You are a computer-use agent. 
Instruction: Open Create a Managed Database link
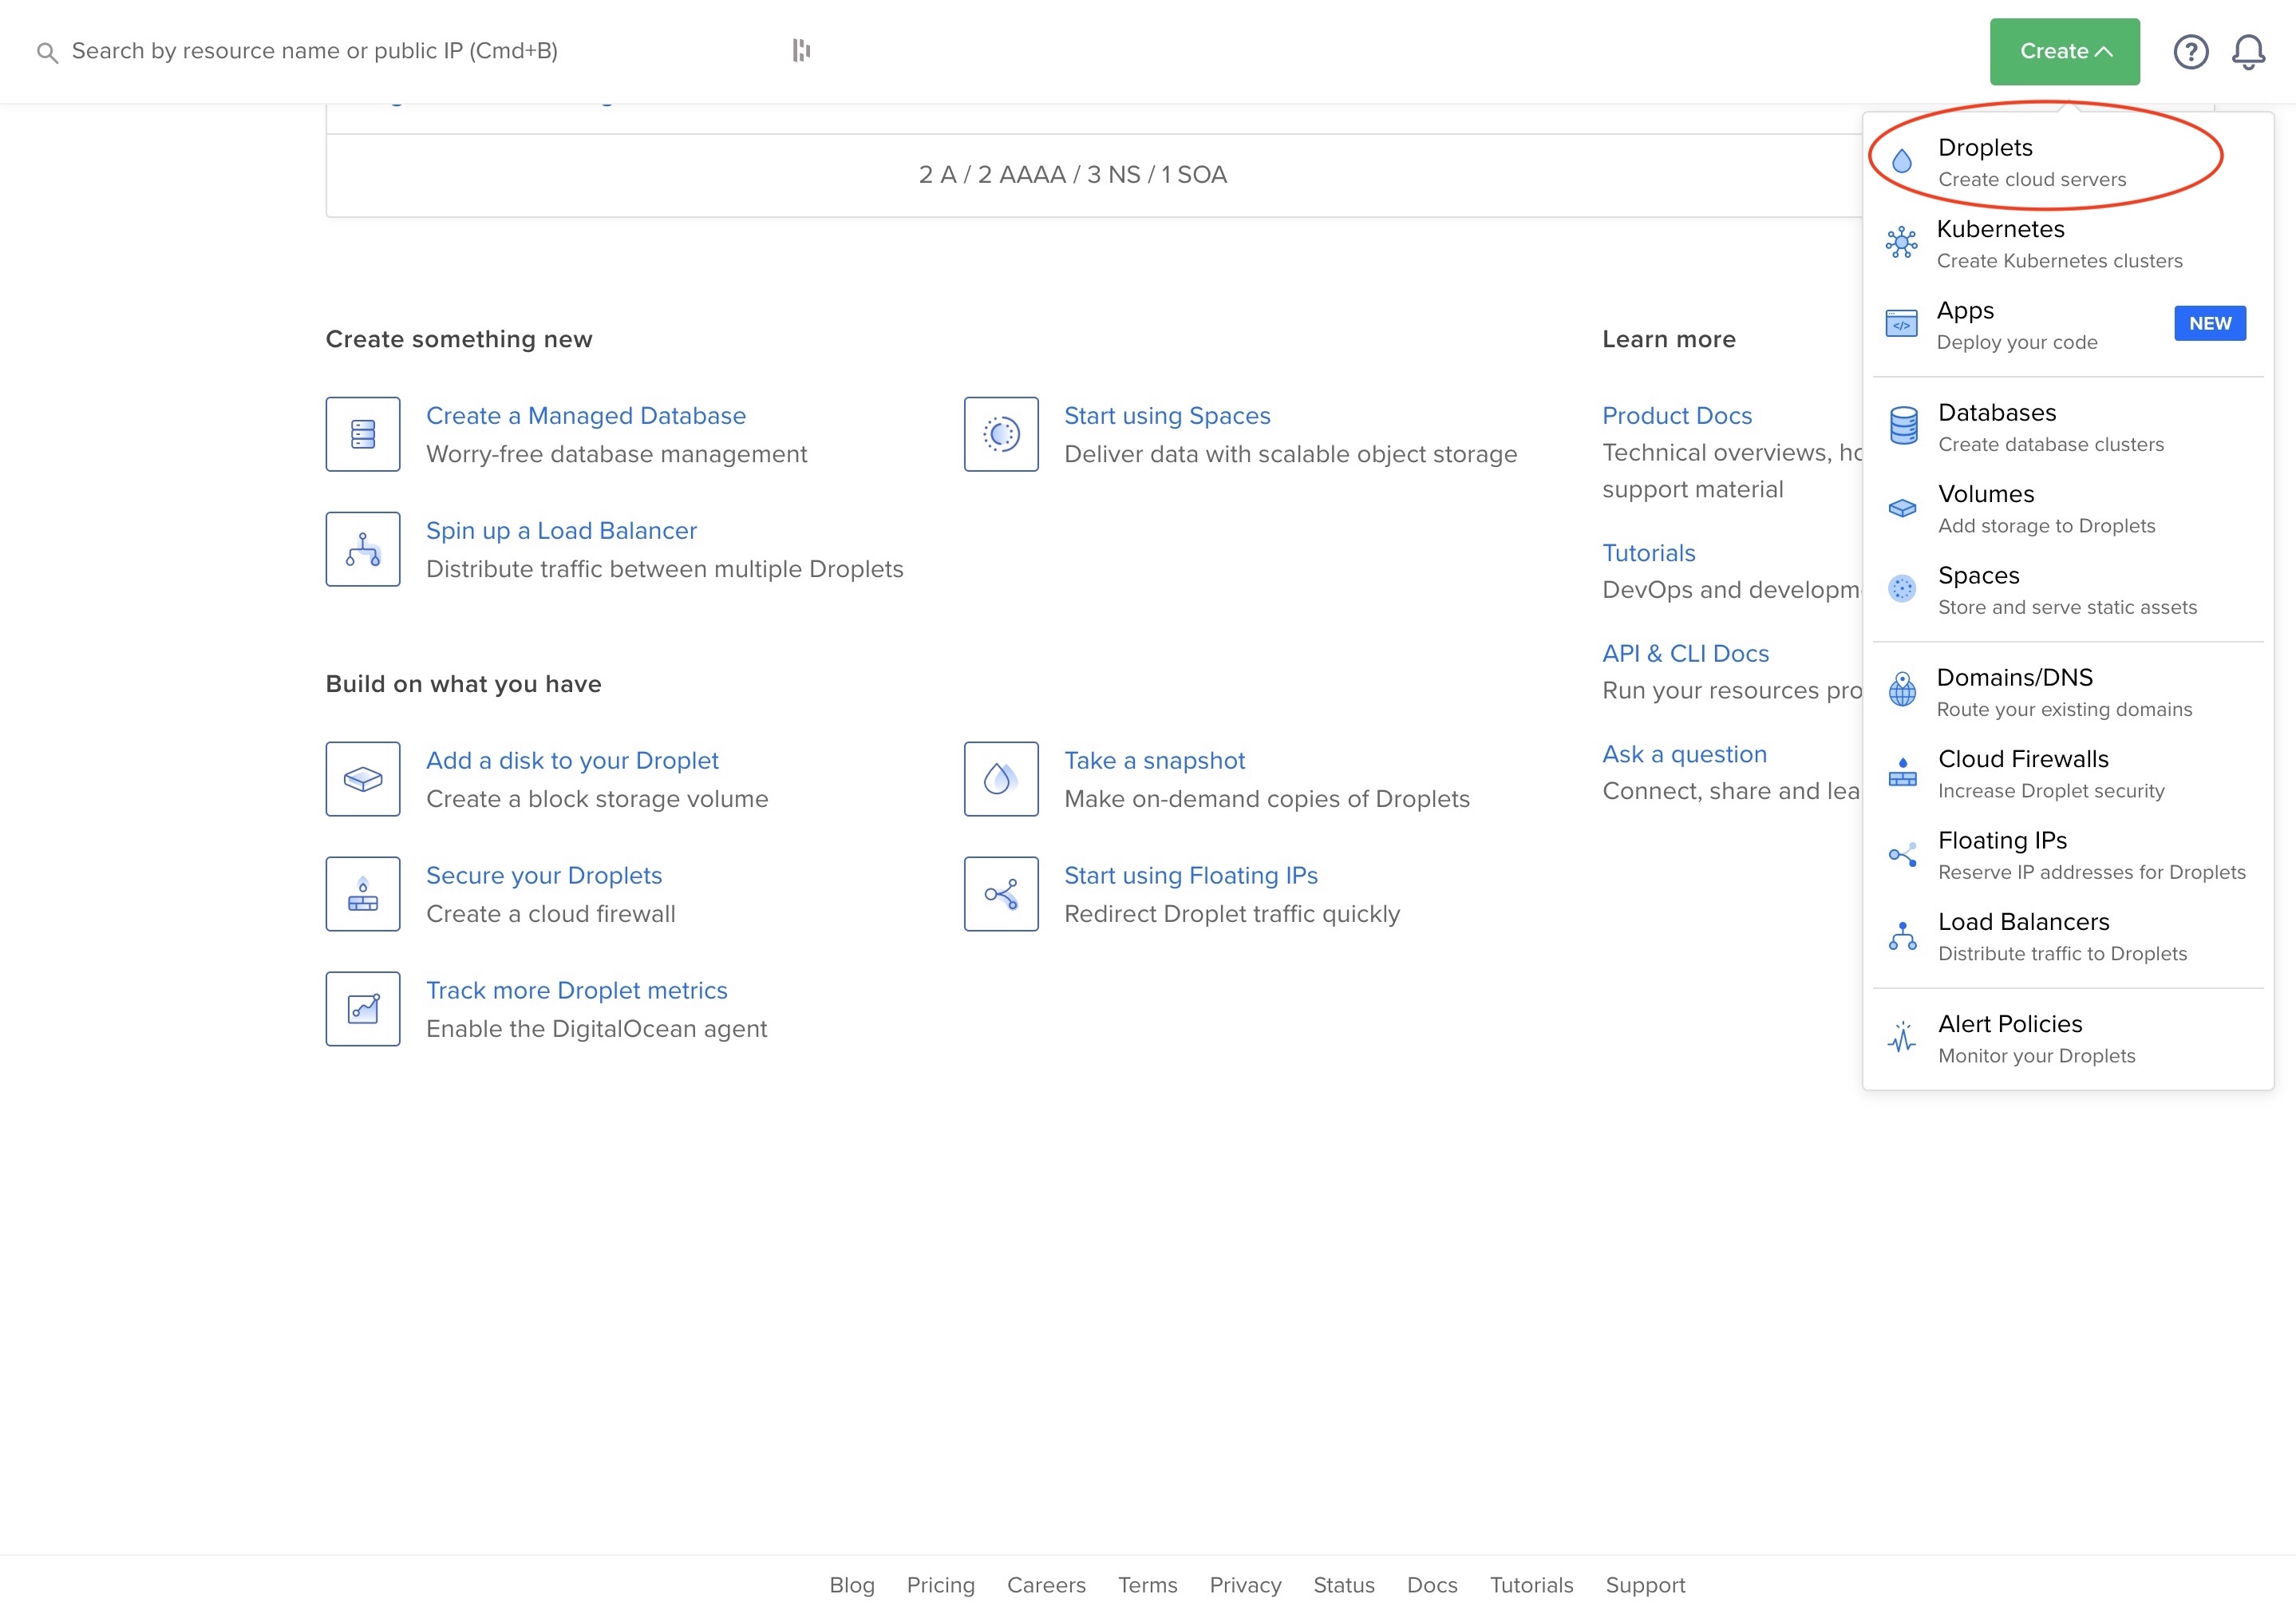point(586,415)
